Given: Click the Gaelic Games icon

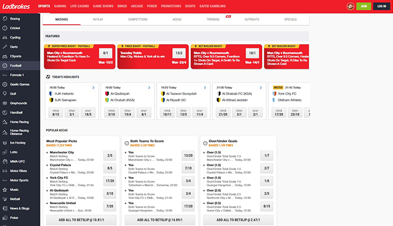Looking at the screenshot, I should point(5,84).
